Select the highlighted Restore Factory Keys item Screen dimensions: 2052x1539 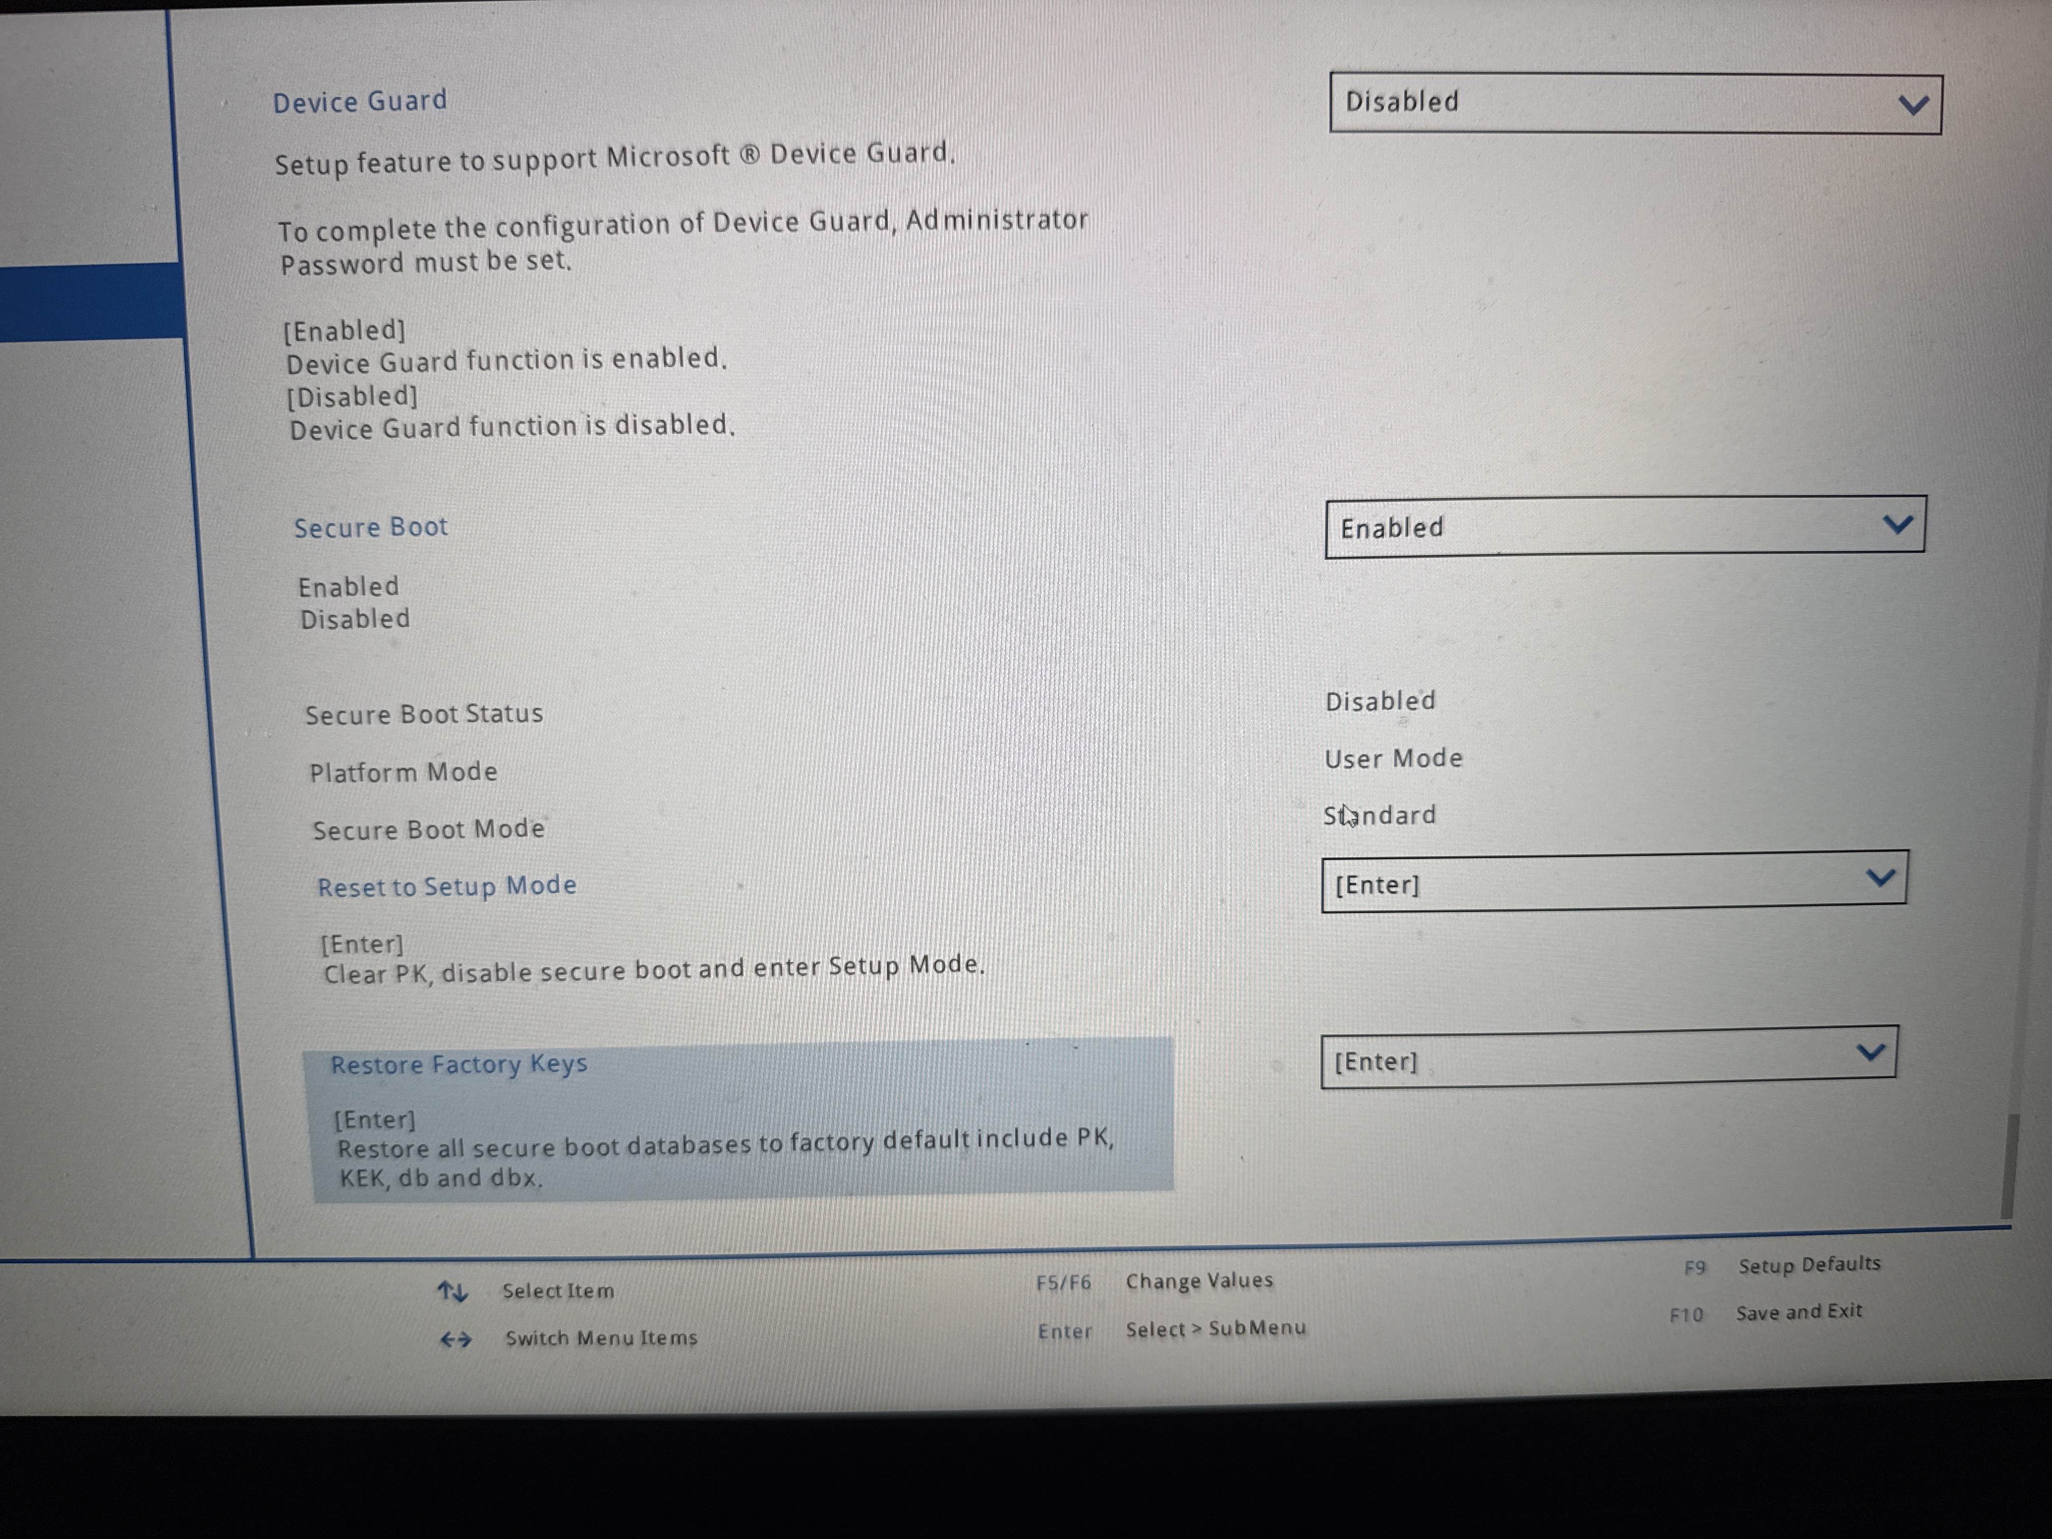tap(459, 1064)
